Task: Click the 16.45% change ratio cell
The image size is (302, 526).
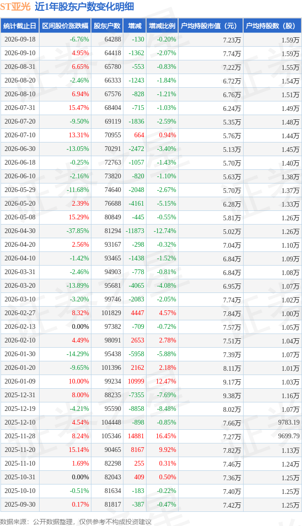Action: coord(166,436)
